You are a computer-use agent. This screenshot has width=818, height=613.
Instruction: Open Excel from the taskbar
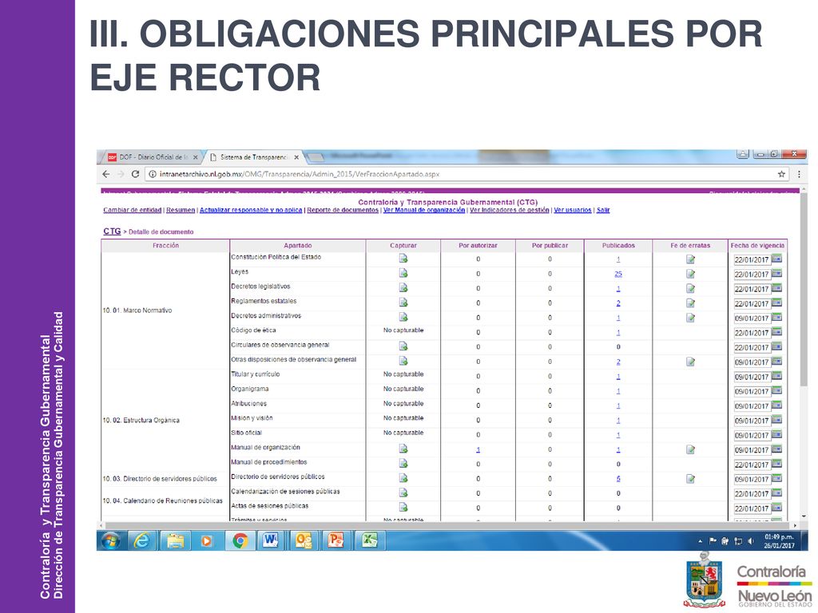point(369,540)
